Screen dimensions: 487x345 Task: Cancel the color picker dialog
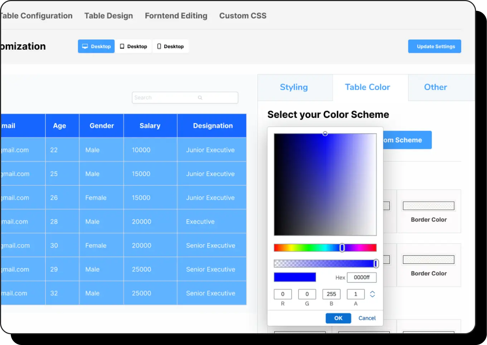[x=367, y=318]
